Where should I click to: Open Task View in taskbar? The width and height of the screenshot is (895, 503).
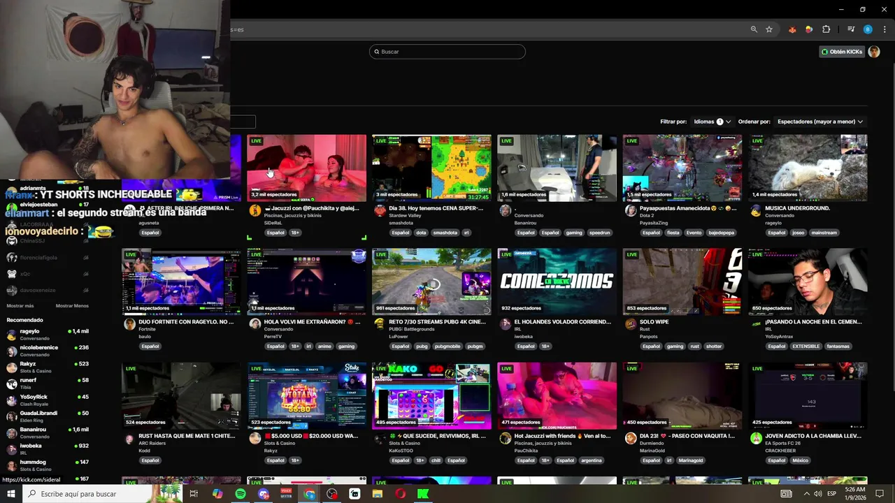pos(194,494)
